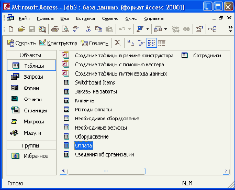
Task: Expand the Analyze dropdown arrow
Action: [x=165, y=29]
